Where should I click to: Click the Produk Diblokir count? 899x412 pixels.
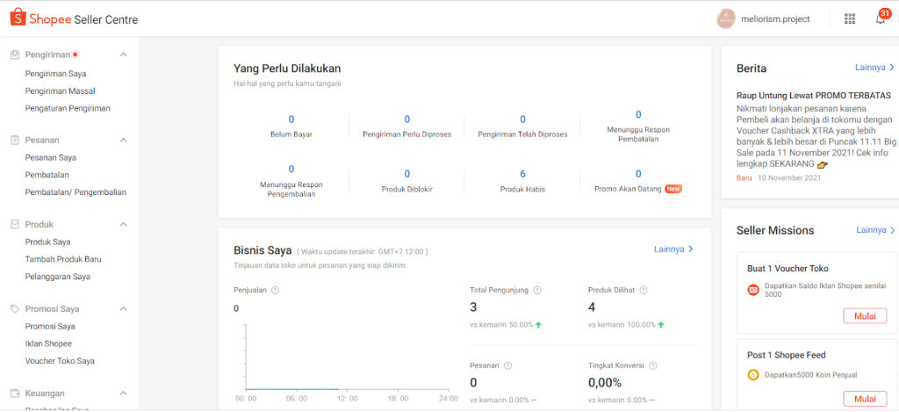coord(407,174)
